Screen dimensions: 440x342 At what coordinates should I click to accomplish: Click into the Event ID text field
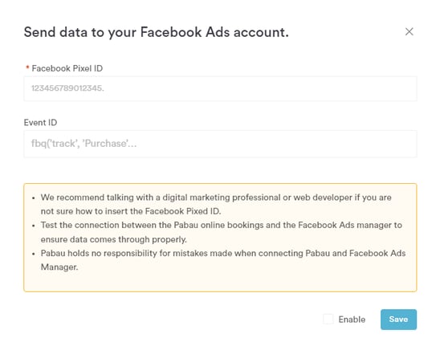[220, 144]
